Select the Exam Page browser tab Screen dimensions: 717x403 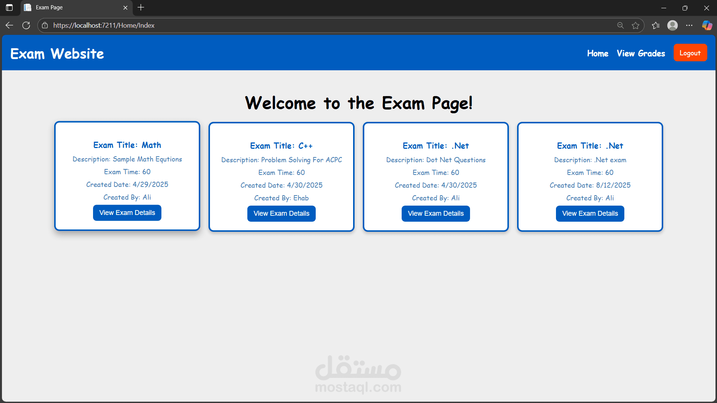(67, 7)
